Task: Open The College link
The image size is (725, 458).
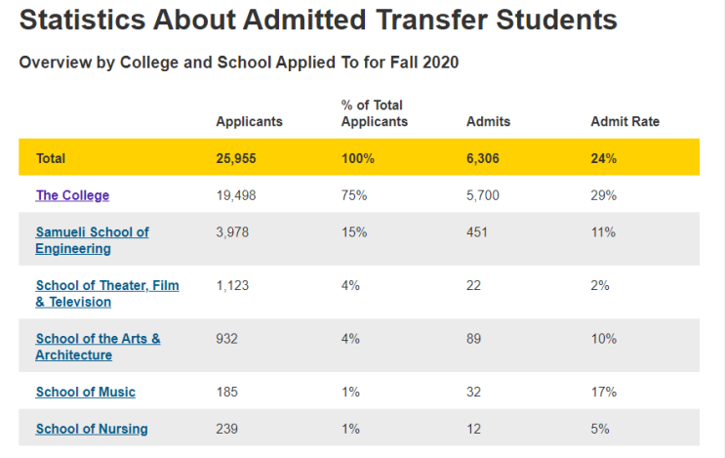Action: coord(72,195)
